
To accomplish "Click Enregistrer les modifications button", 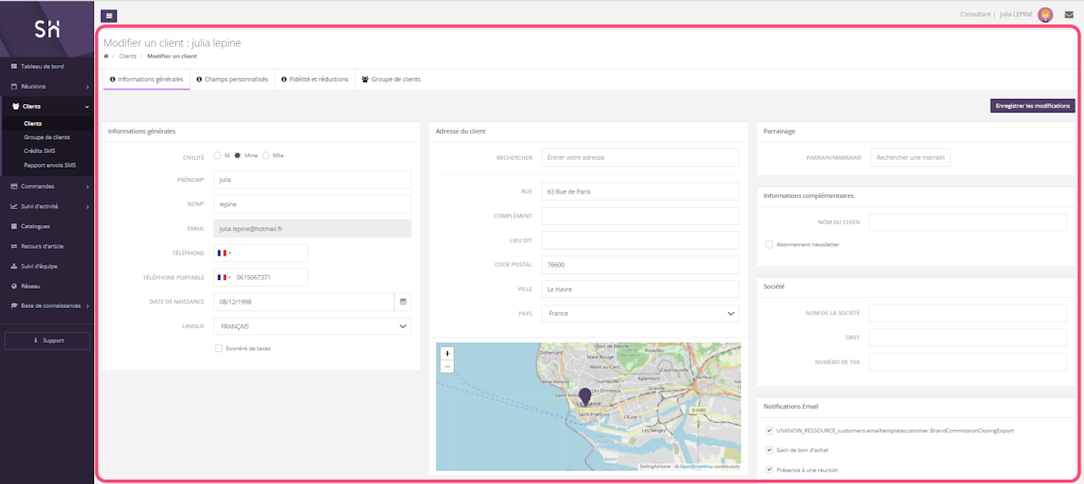I will coord(1032,107).
